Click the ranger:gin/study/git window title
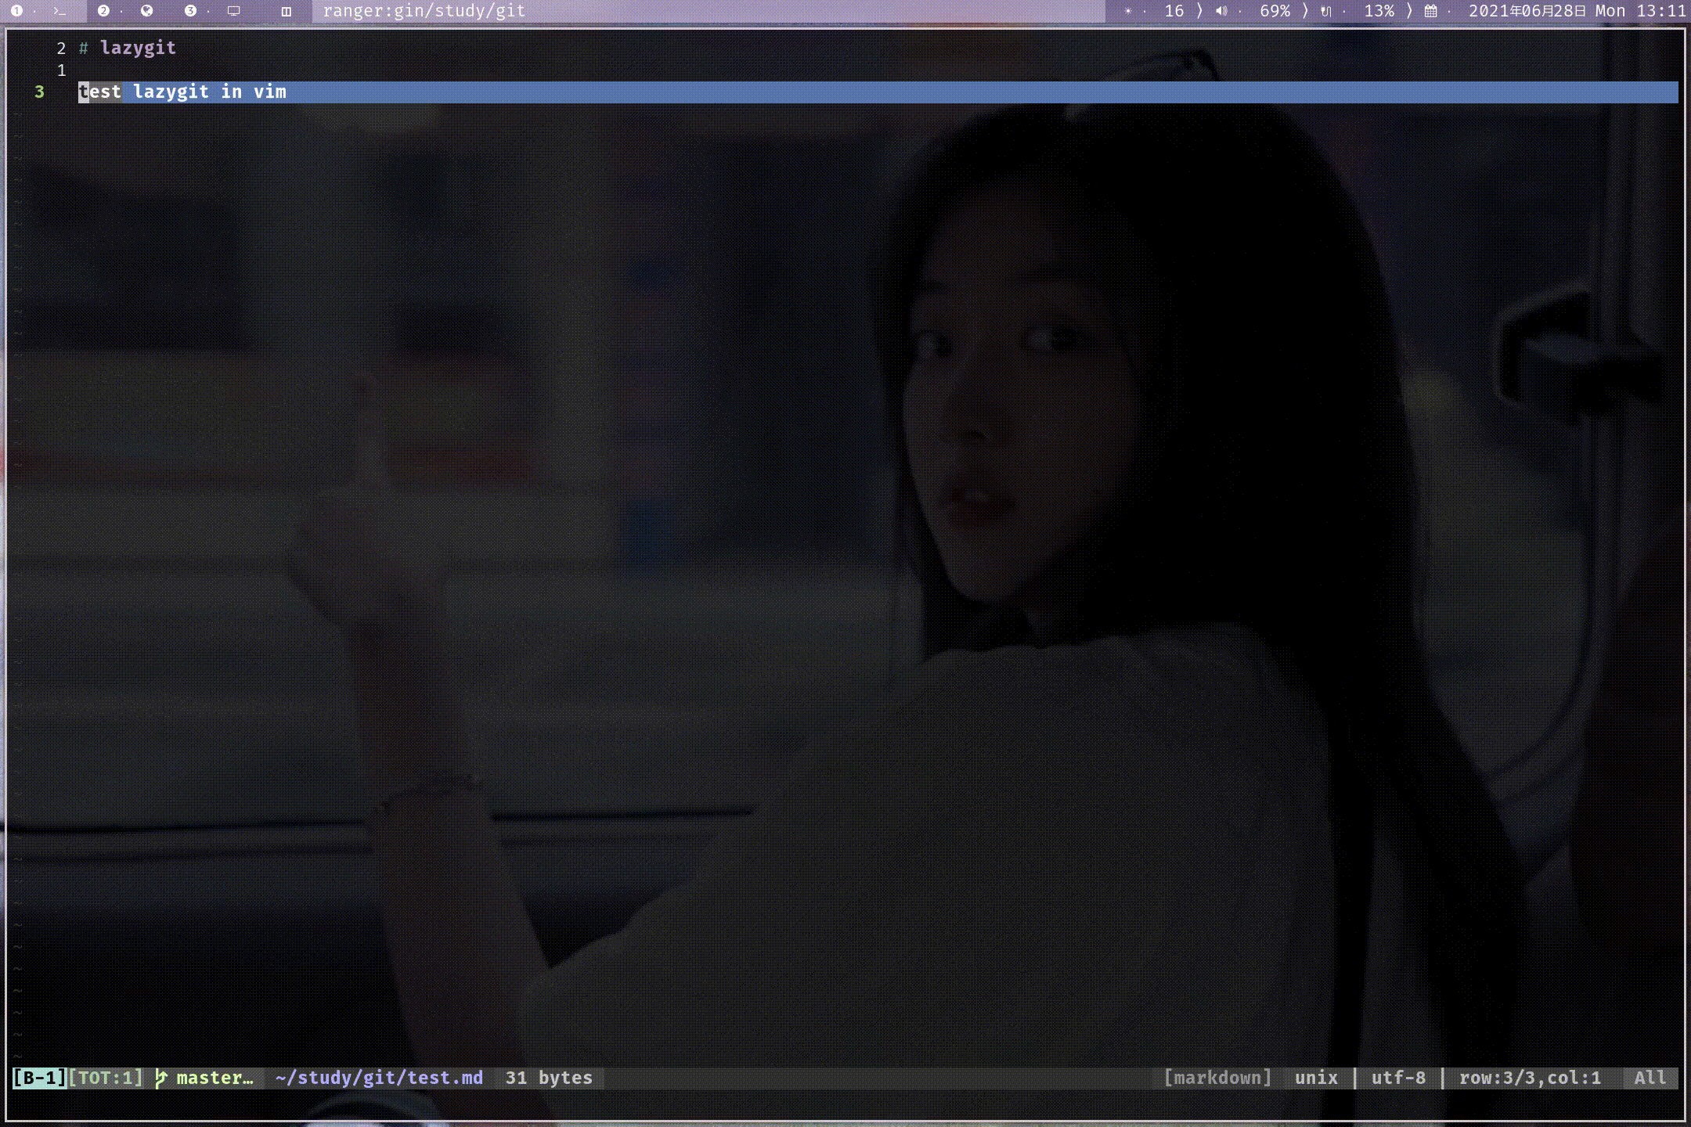Image resolution: width=1691 pixels, height=1127 pixels. [424, 11]
